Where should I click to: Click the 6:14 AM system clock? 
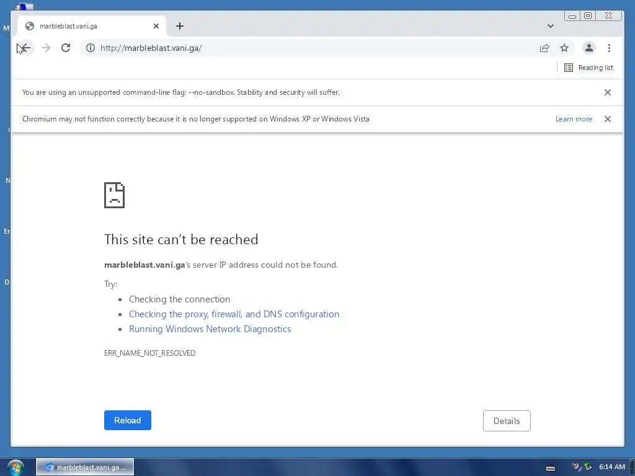612,467
